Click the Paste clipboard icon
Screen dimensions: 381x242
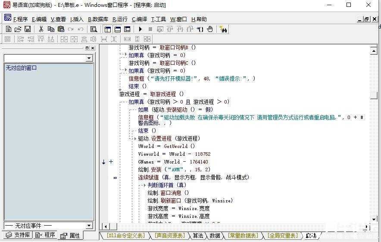[x=61, y=29]
